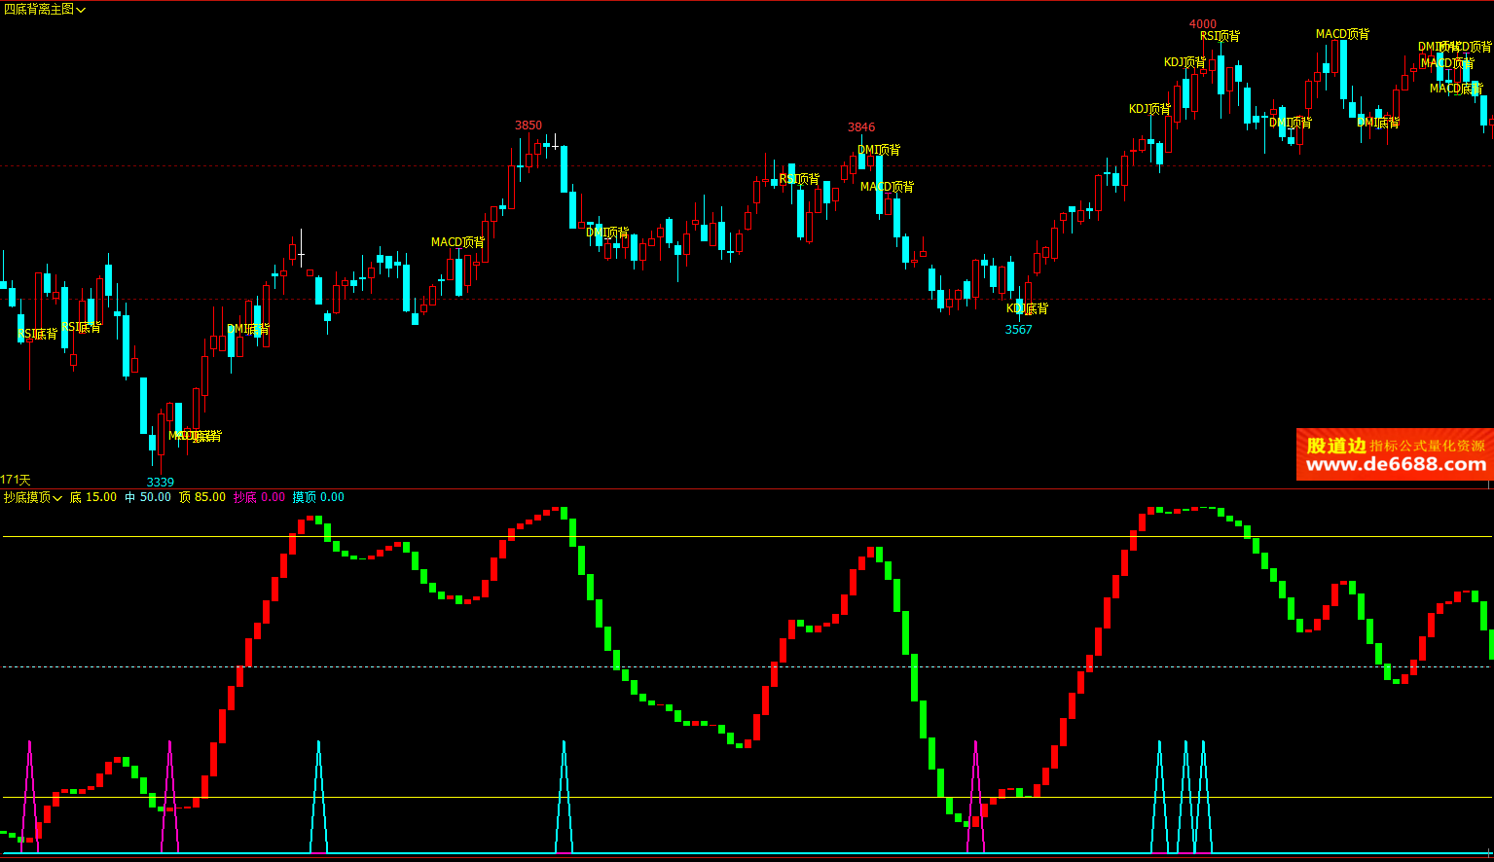Select the 3850 price label
The image size is (1494, 862).
528,126
